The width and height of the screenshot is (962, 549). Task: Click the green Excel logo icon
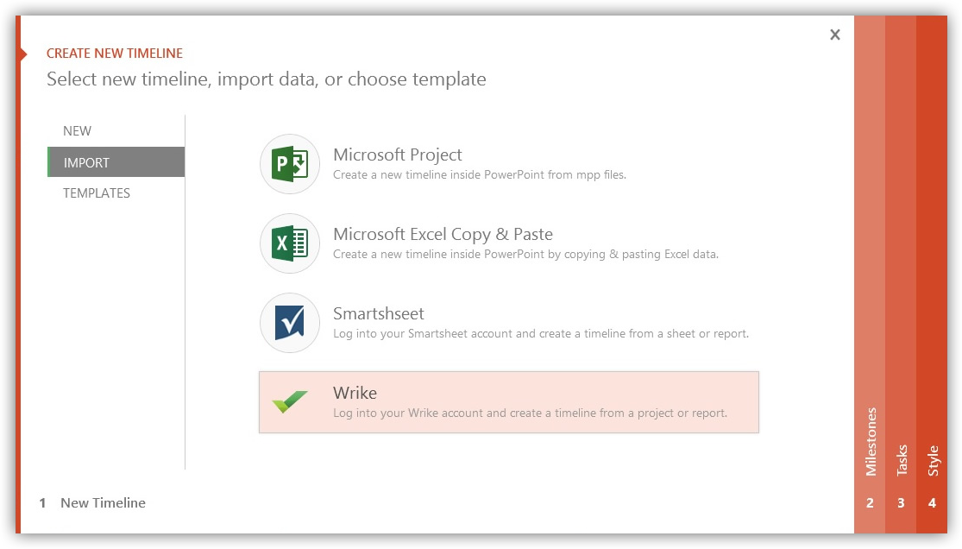pos(290,243)
